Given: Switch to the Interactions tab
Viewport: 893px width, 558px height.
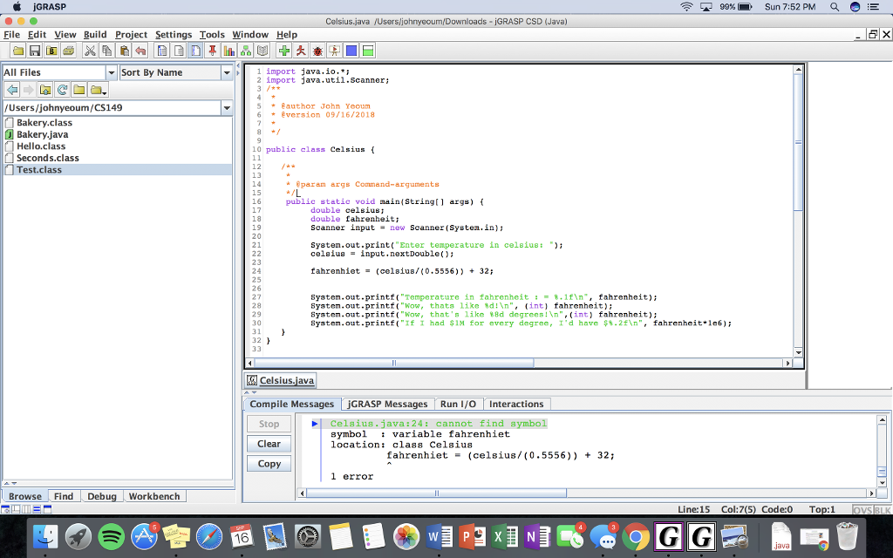Looking at the screenshot, I should (x=517, y=404).
